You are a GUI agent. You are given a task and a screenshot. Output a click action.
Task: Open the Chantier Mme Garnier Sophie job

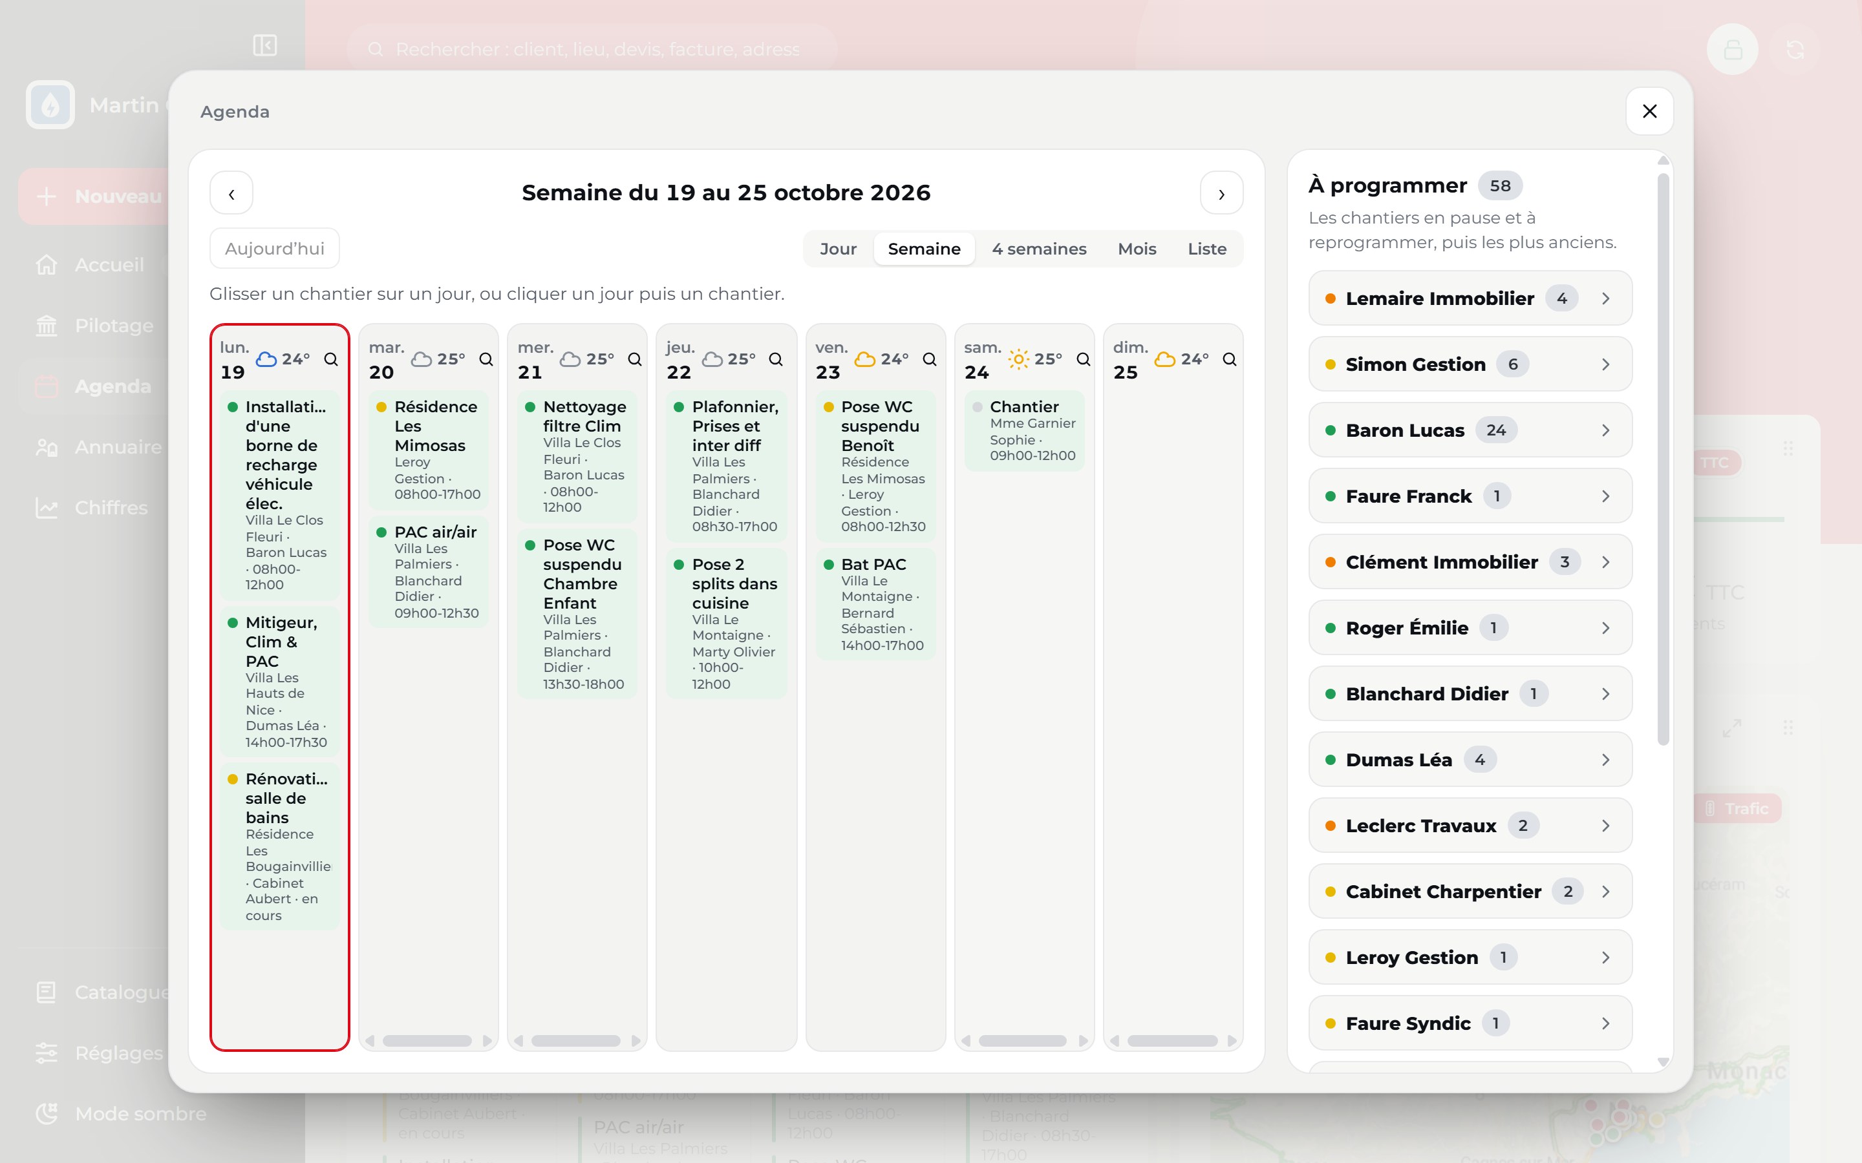click(x=1025, y=431)
